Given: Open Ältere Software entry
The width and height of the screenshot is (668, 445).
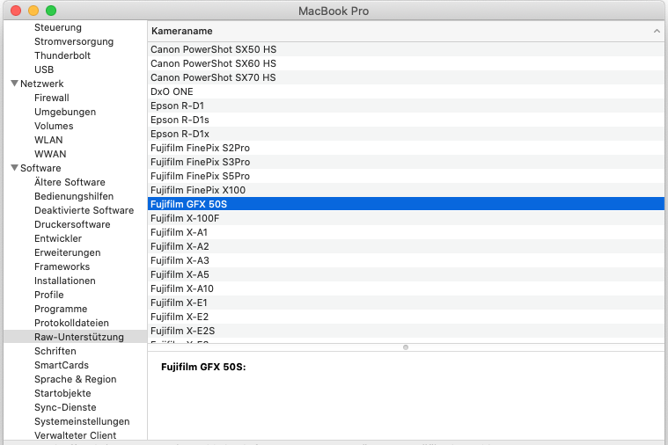Looking at the screenshot, I should tap(70, 182).
